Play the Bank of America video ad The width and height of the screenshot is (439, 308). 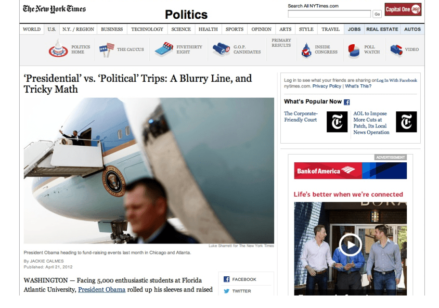[350, 245]
